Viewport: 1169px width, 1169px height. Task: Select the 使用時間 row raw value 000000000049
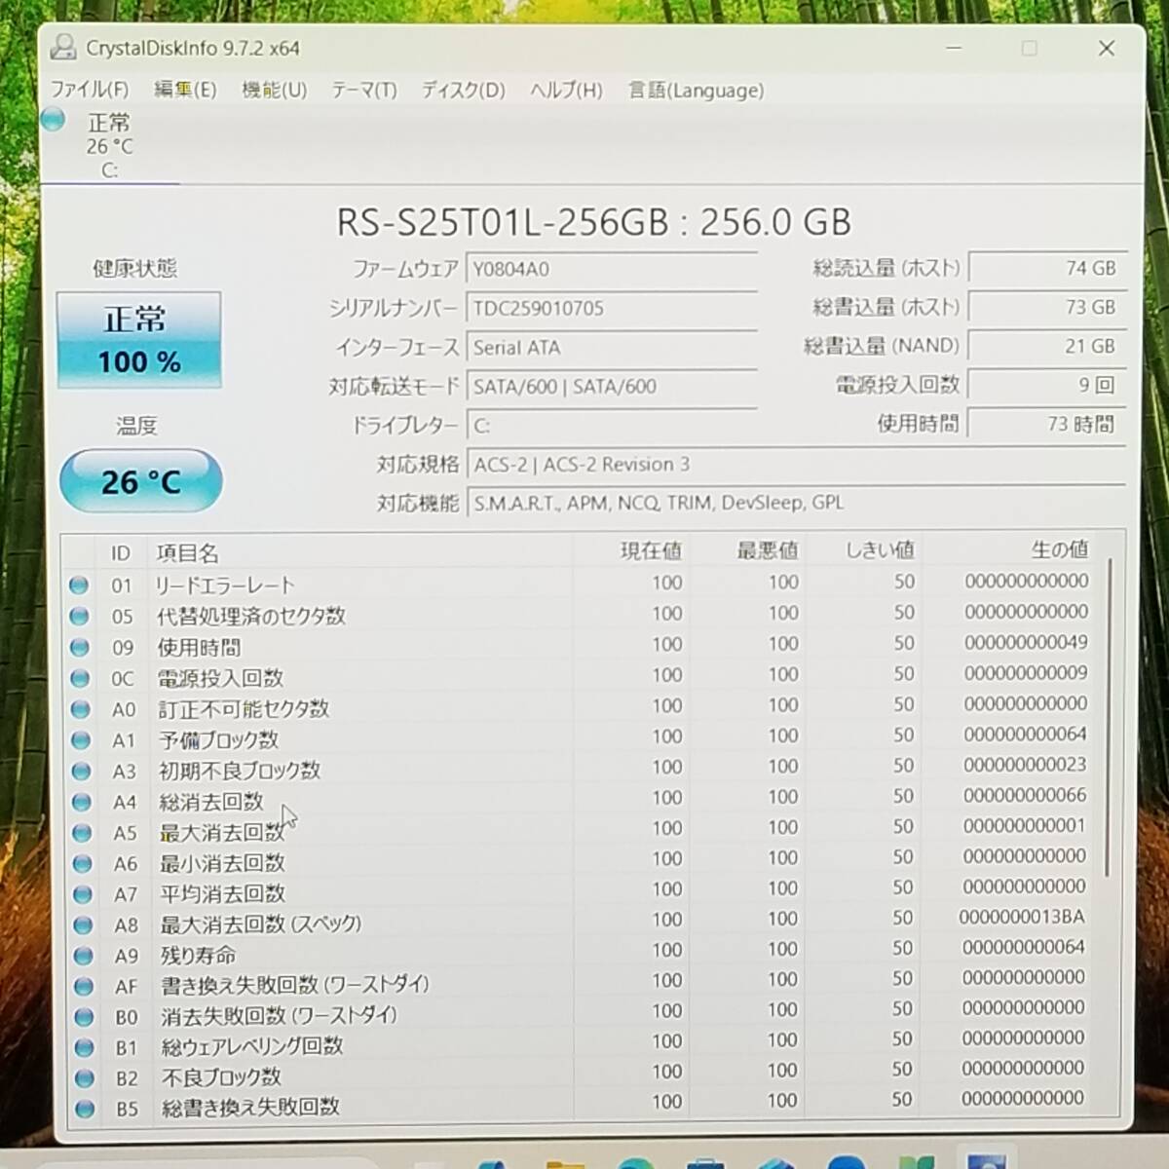1026,643
